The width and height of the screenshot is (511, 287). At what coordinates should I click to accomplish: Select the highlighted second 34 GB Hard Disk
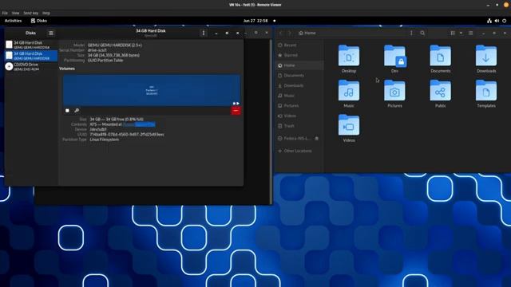click(x=31, y=56)
